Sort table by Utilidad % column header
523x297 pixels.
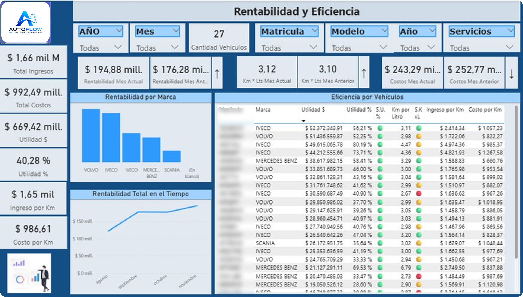click(x=359, y=110)
